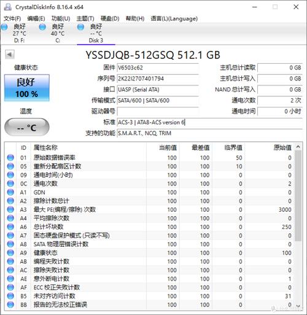Open the 语言(L)(Language) menu
307x315 pixels.
pos(174,18)
